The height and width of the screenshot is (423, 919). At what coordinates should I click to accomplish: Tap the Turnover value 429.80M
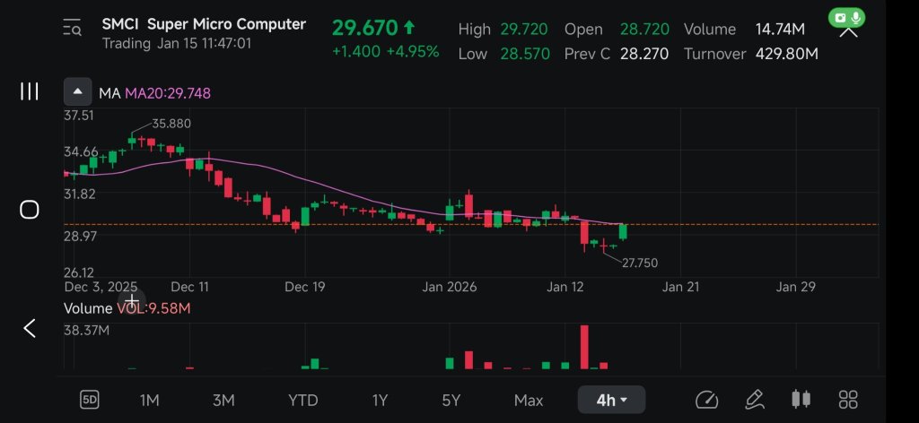click(x=787, y=54)
